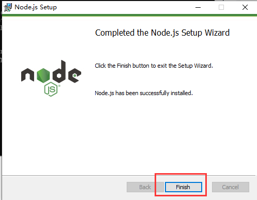Click the JS hexagon badge below logo
This screenshot has height=200, width=257.
pos(51,89)
